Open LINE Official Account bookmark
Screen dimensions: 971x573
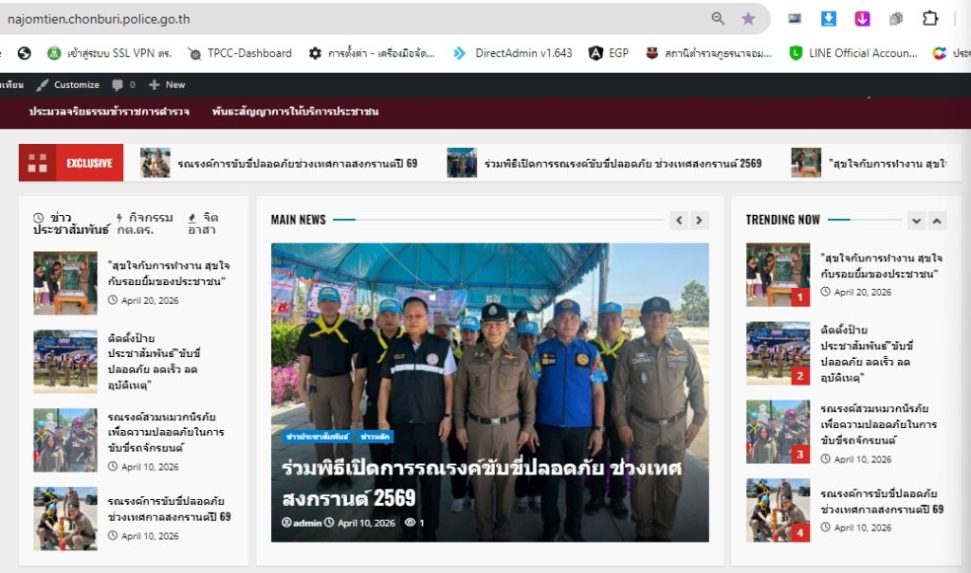[x=853, y=53]
